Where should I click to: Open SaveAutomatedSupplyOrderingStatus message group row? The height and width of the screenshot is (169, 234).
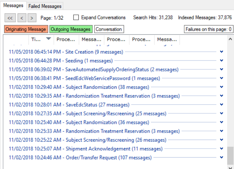[x=94, y=70]
